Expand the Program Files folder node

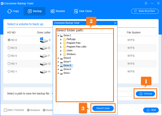coord(61,43)
